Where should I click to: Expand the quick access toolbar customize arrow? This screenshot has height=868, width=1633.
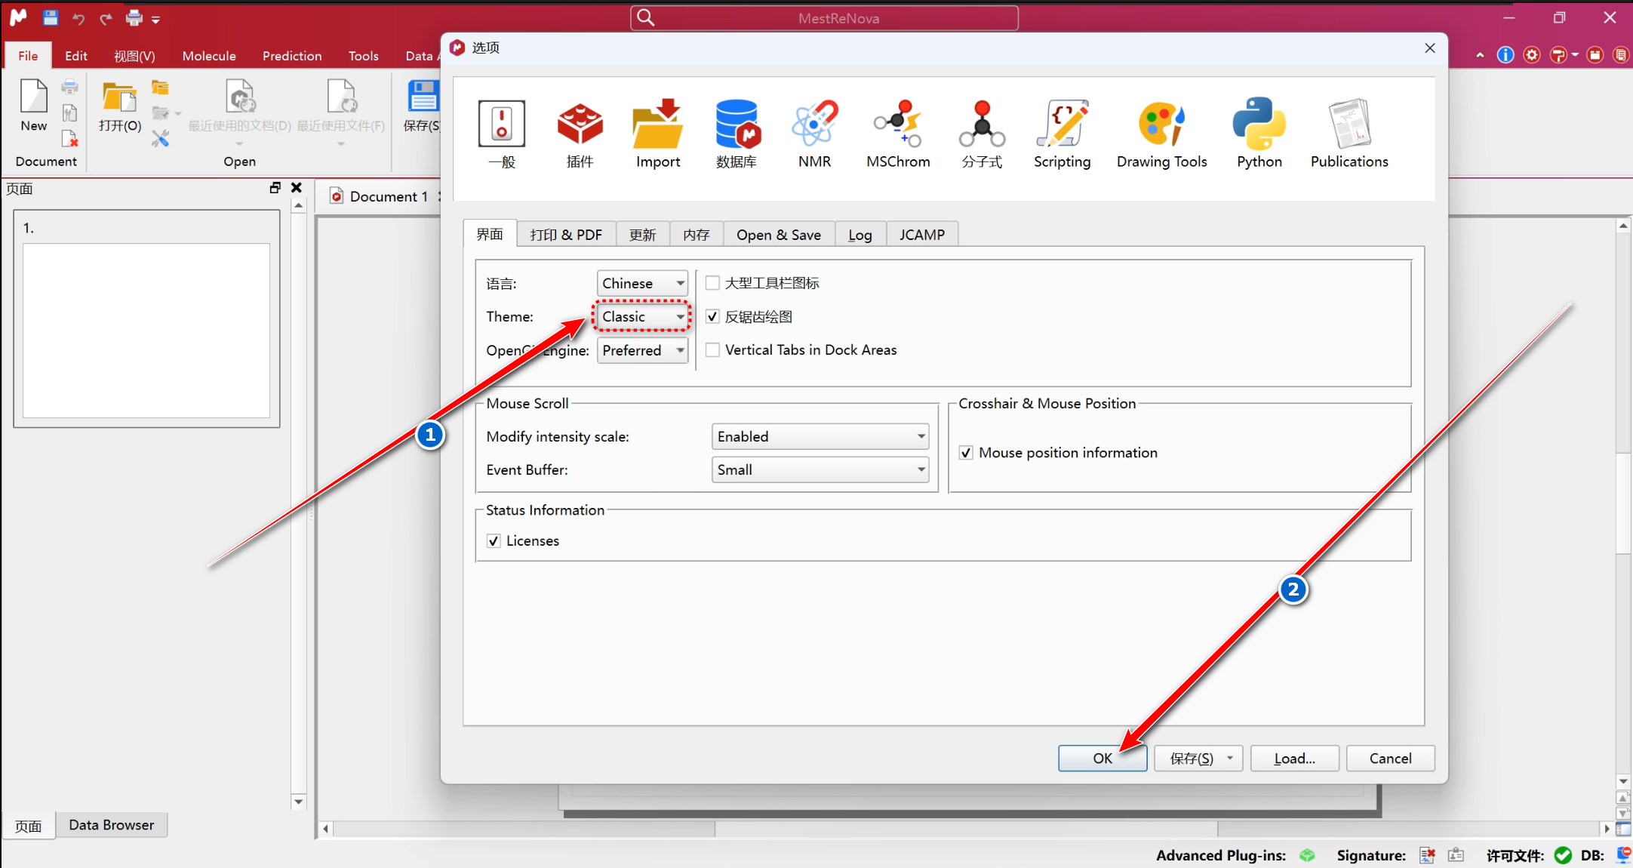point(155,20)
